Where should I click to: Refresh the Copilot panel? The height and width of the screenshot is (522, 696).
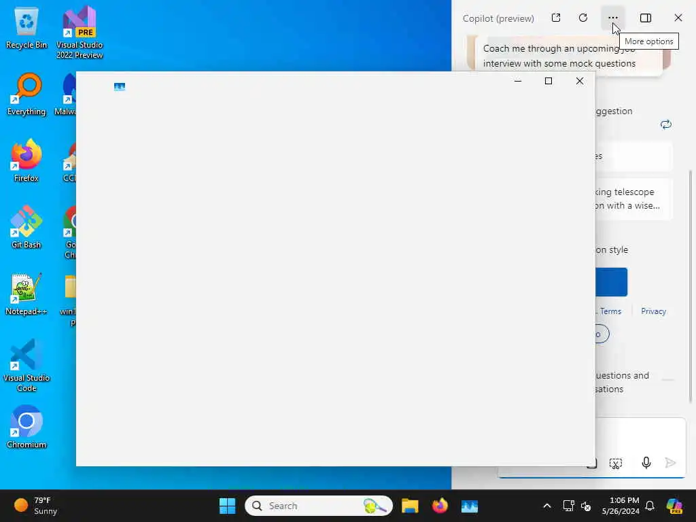click(583, 18)
